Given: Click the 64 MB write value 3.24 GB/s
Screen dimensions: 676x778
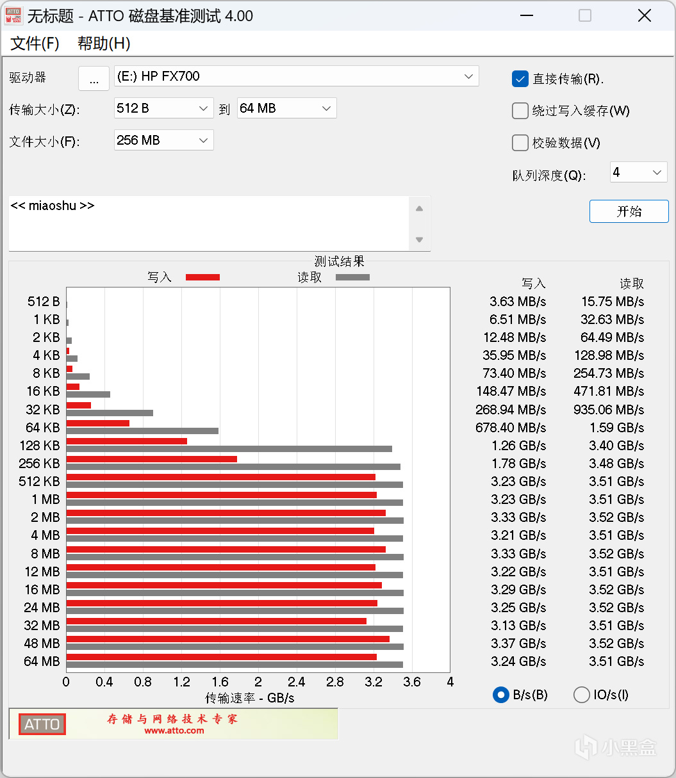Looking at the screenshot, I should (518, 661).
